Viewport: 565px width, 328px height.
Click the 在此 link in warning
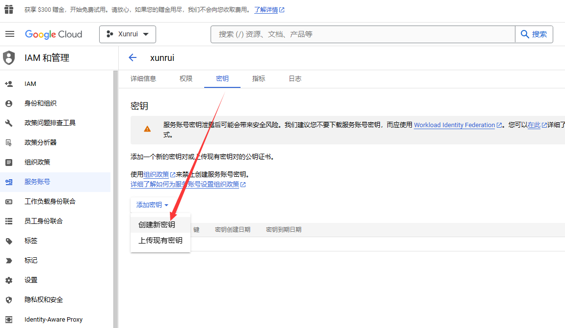click(x=537, y=125)
